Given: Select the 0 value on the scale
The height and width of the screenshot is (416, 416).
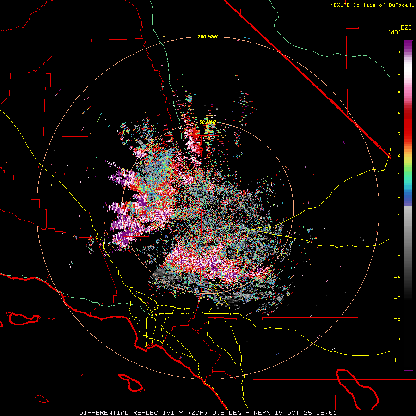Looking at the screenshot, I should pos(399,196).
